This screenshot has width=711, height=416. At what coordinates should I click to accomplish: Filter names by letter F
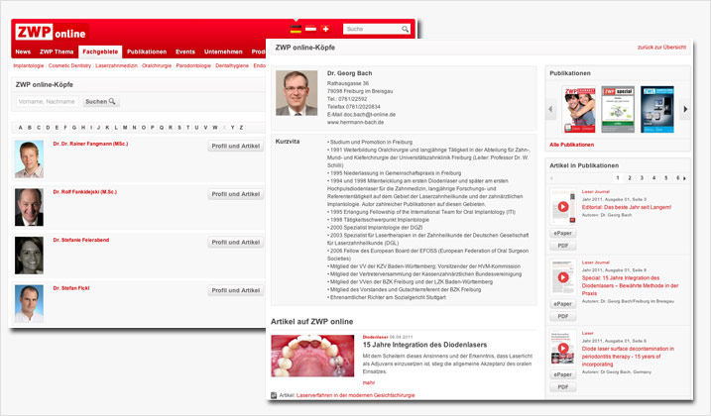pyautogui.click(x=65, y=128)
